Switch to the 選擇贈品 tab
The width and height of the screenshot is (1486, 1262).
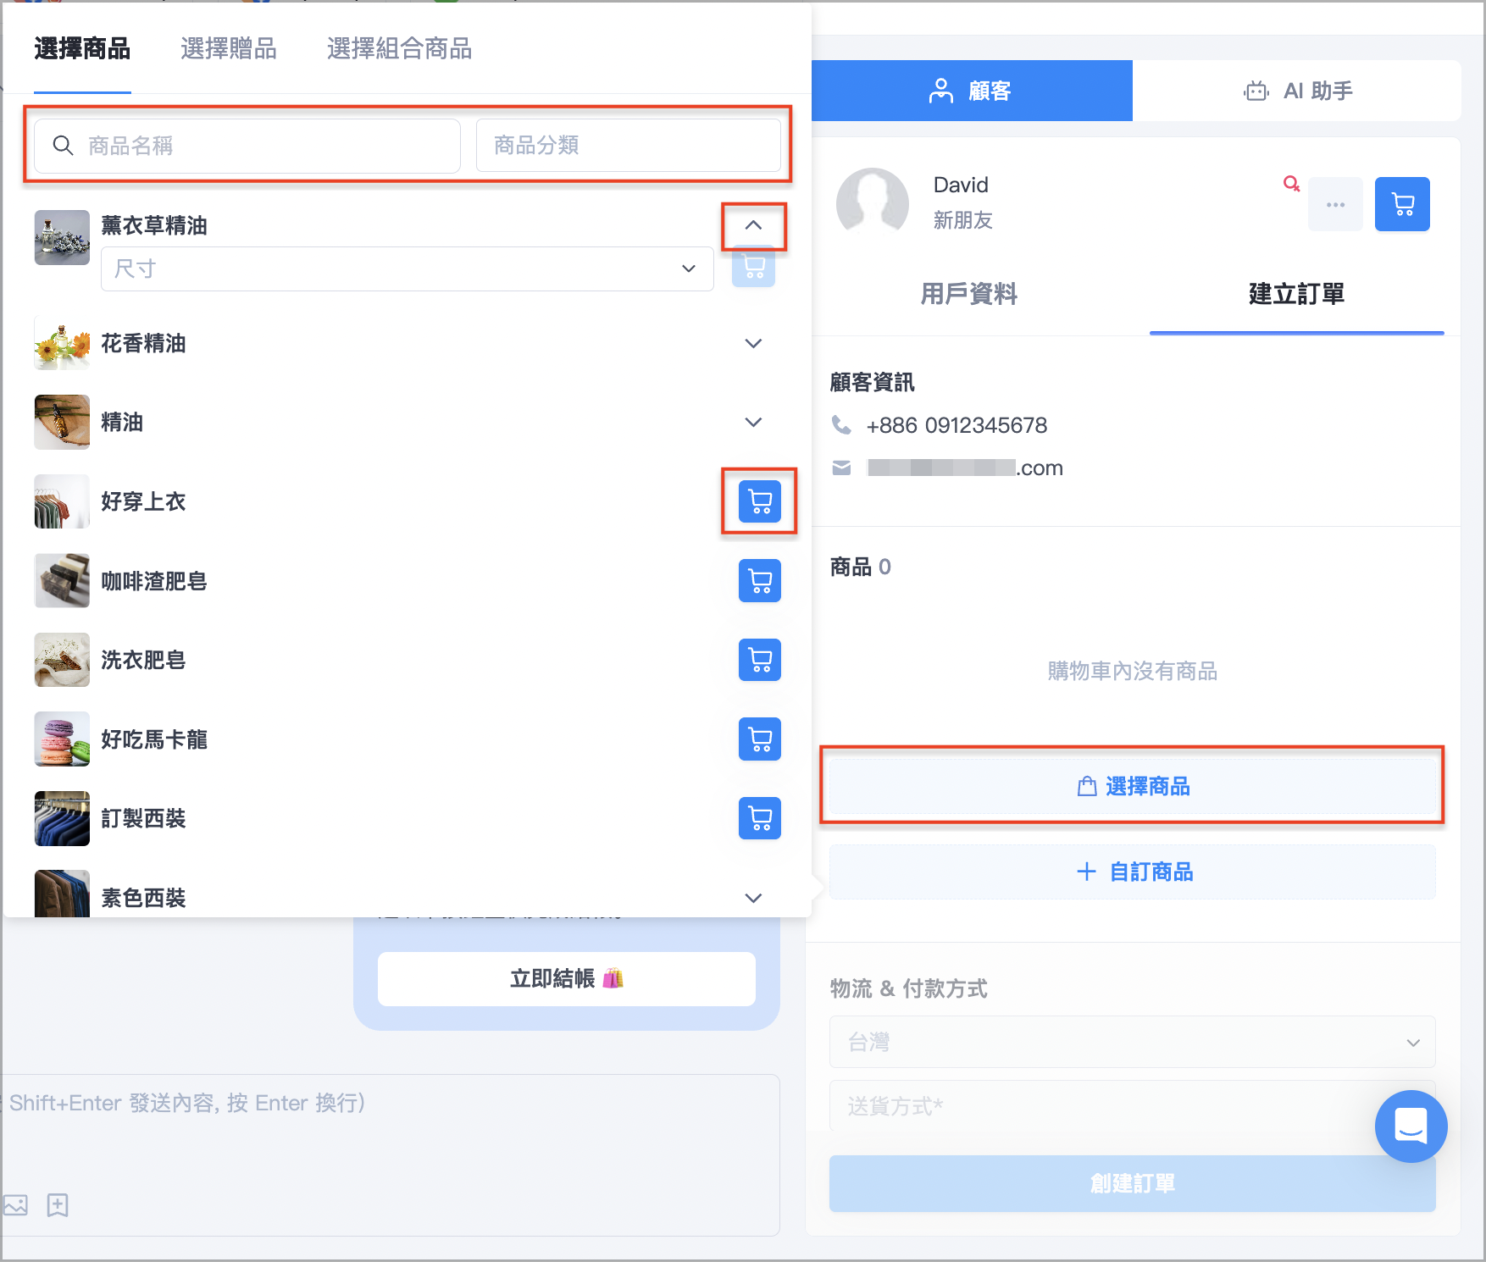(228, 49)
